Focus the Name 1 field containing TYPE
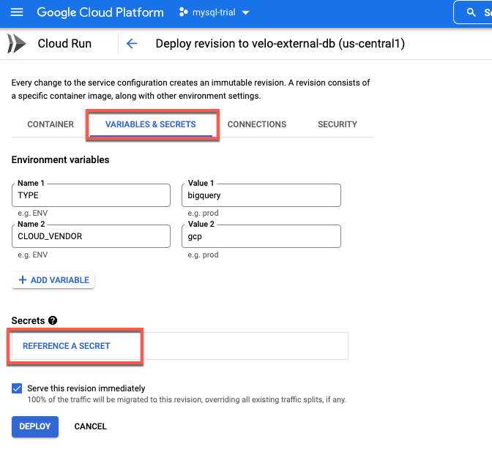This screenshot has width=492, height=452. [x=91, y=195]
